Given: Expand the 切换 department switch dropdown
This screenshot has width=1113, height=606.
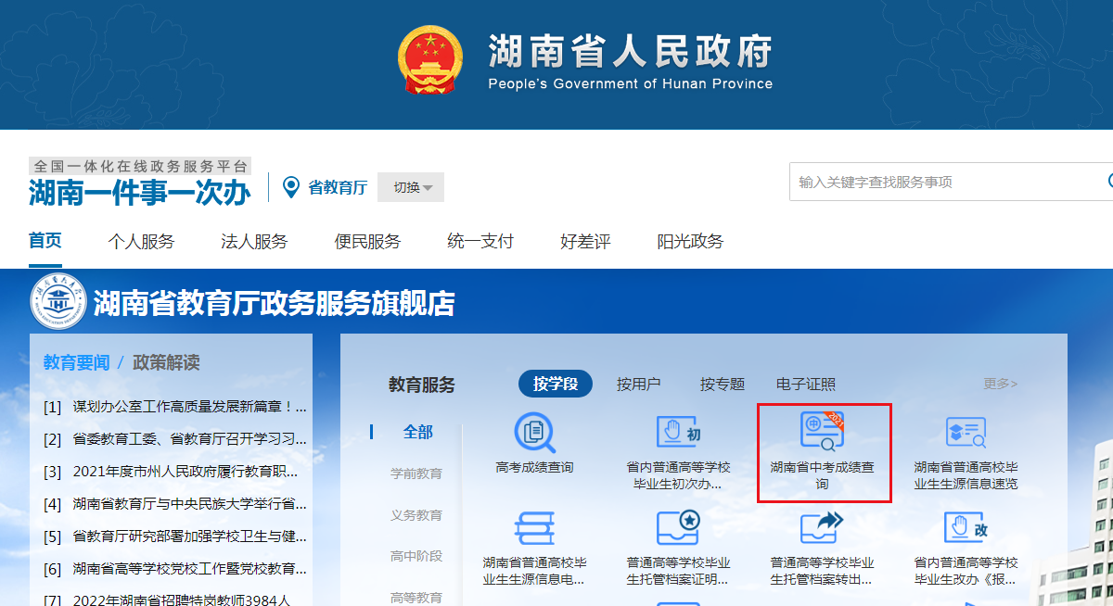Looking at the screenshot, I should 411,187.
